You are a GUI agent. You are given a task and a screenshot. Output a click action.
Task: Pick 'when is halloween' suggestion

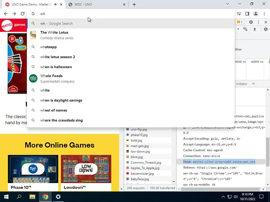pos(131,67)
